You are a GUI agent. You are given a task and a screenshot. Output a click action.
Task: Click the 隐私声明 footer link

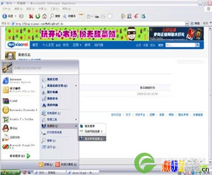[x=183, y=115]
